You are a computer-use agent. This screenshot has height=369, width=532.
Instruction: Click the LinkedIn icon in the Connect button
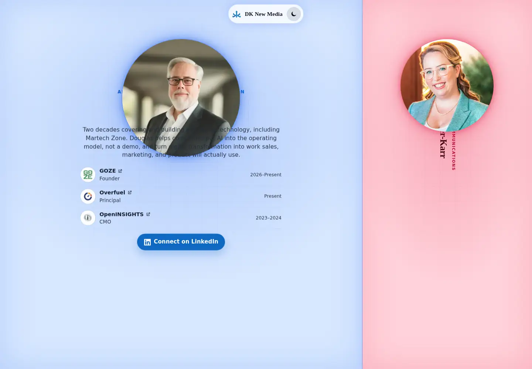click(147, 242)
